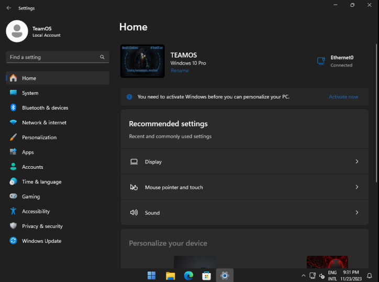Click the Accounts person icon
Viewport: 379px width, 282px height.
(x=13, y=167)
